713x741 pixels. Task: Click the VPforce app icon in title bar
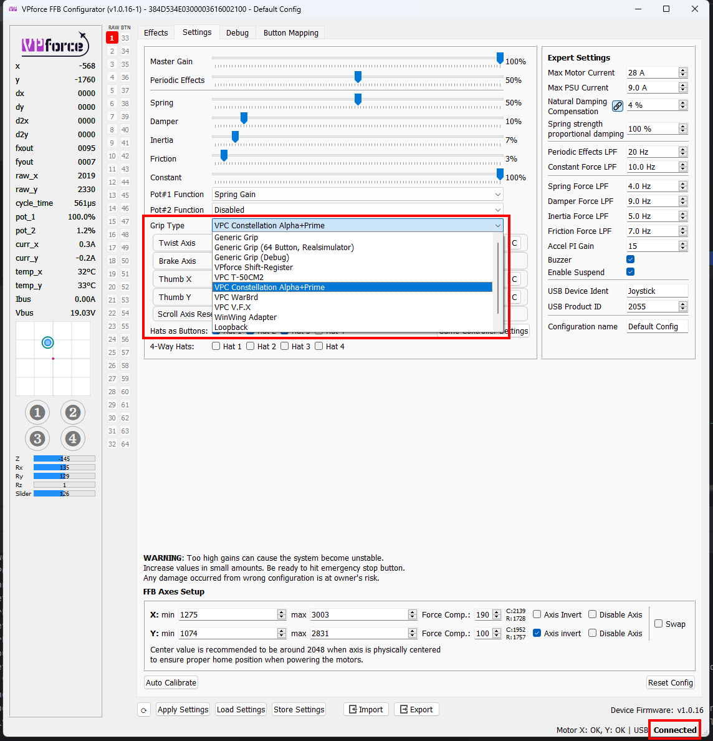point(12,9)
